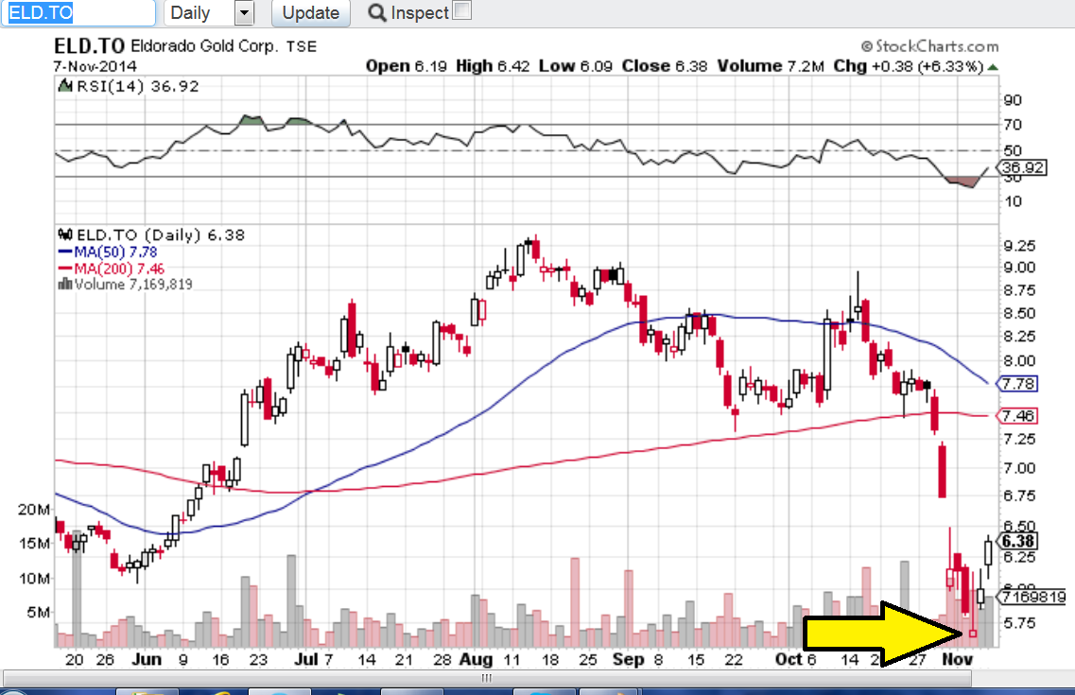Click the "Nov" month label on date axis

[x=957, y=659]
